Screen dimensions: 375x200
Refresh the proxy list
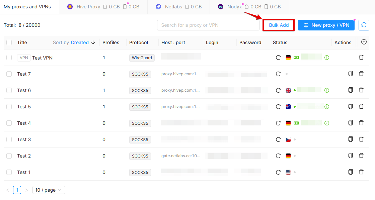364,25
